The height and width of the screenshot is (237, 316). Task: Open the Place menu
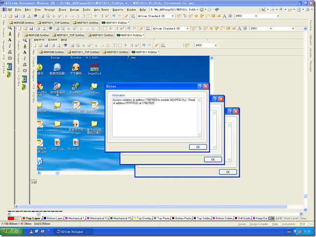click(62, 9)
